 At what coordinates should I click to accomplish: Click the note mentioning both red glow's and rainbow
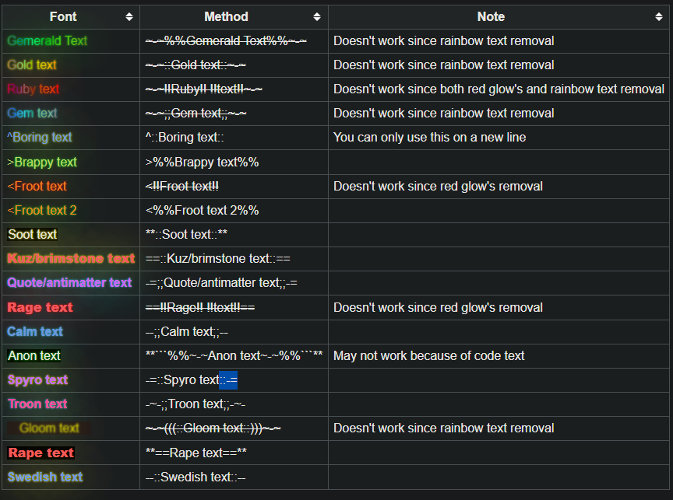pyautogui.click(x=499, y=89)
